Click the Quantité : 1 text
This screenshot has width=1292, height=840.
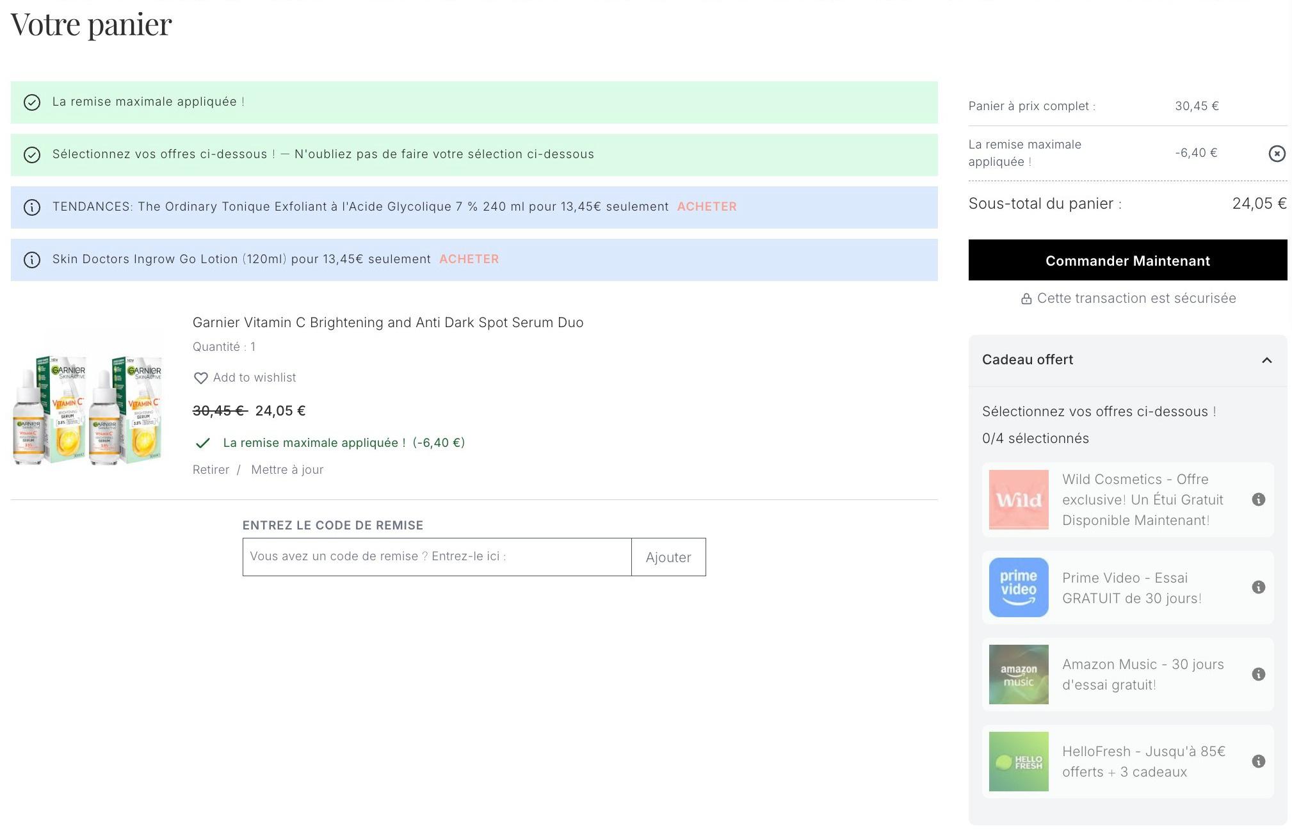pyautogui.click(x=224, y=347)
